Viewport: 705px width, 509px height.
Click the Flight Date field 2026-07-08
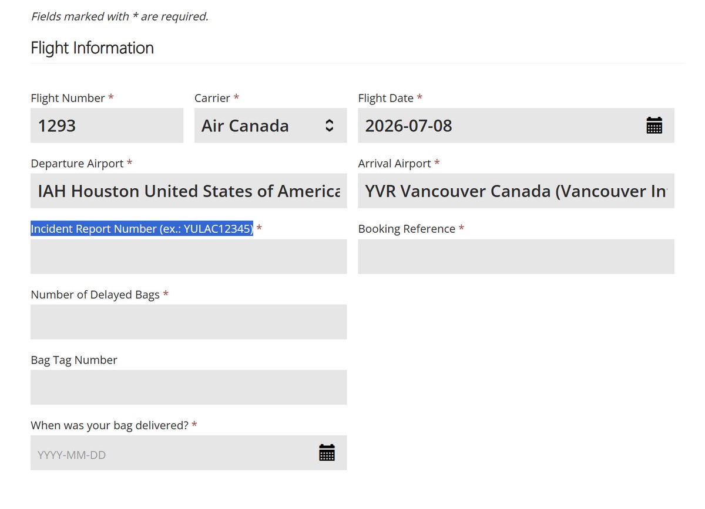coord(516,125)
